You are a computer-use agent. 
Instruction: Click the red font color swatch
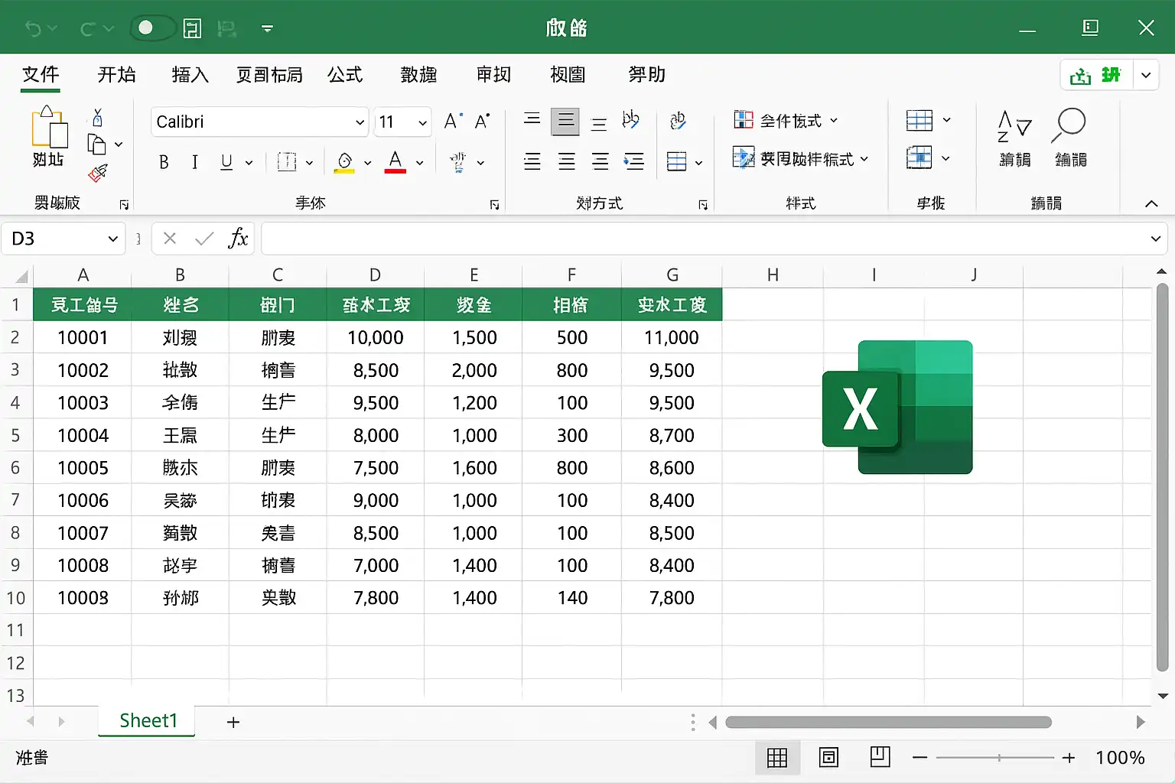pyautogui.click(x=395, y=162)
